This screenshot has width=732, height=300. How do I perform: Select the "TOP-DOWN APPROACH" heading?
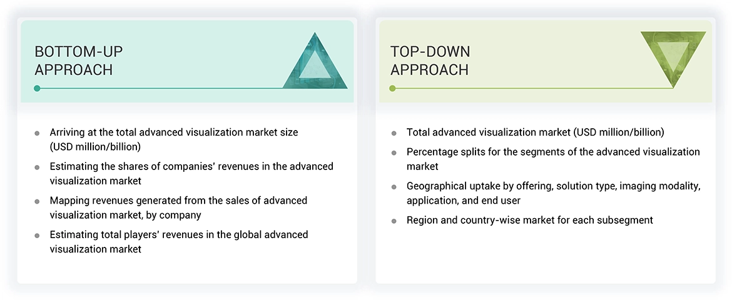[430, 61]
